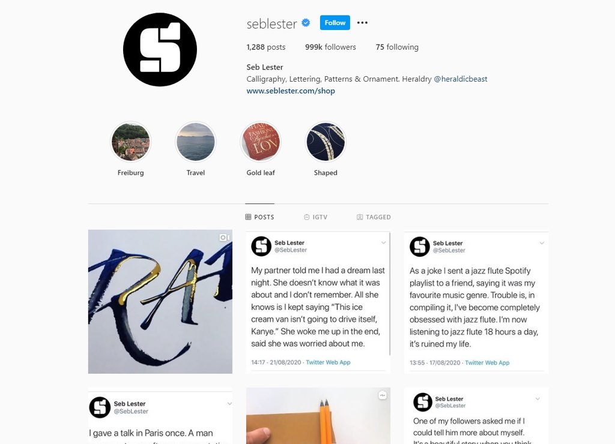615x444 pixels.
Task: Expand the chevron on the followers asked tweet
Action: click(538, 398)
